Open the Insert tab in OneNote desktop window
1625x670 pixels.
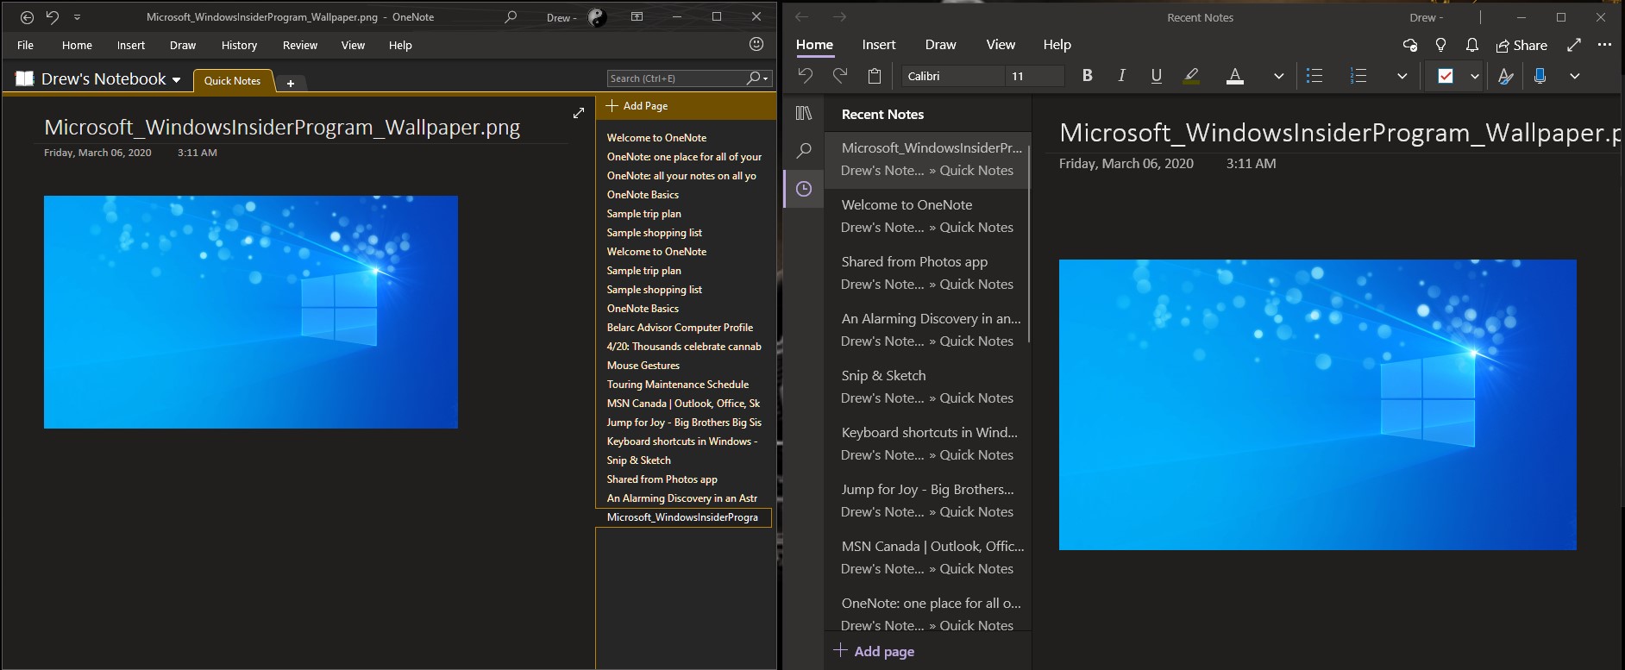pyautogui.click(x=131, y=45)
